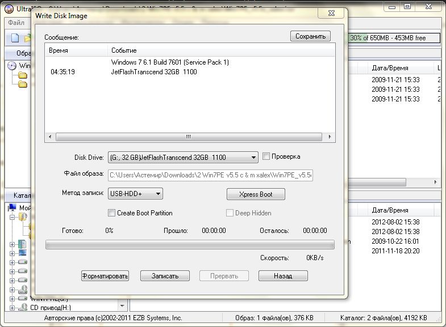The width and height of the screenshot is (446, 327).
Task: Select the collapsed documents folder icon with globe
Action: pyautogui.click(x=23, y=217)
